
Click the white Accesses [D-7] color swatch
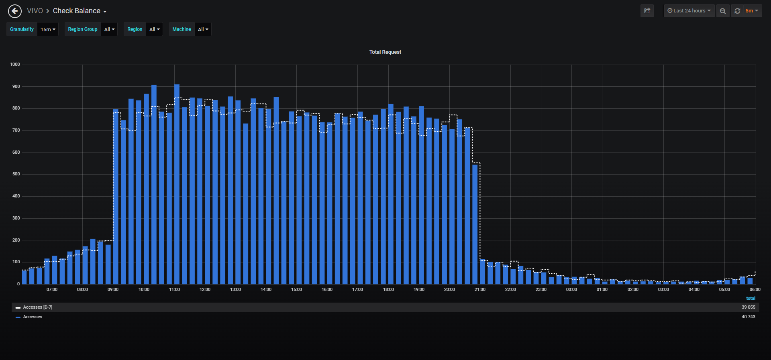[x=18, y=308]
